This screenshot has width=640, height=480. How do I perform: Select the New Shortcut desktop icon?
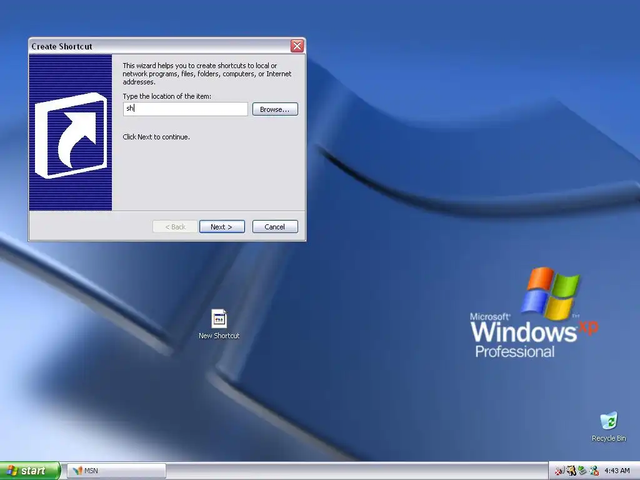tap(219, 324)
